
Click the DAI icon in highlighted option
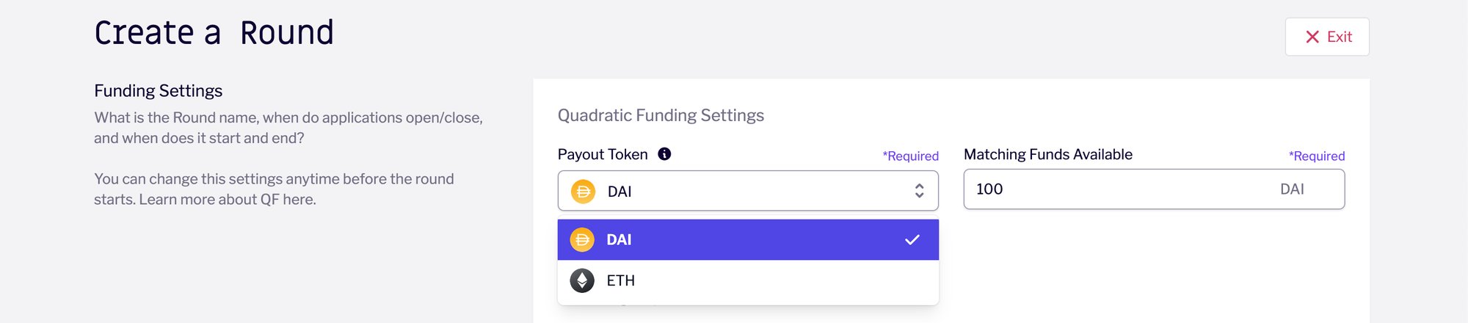582,239
